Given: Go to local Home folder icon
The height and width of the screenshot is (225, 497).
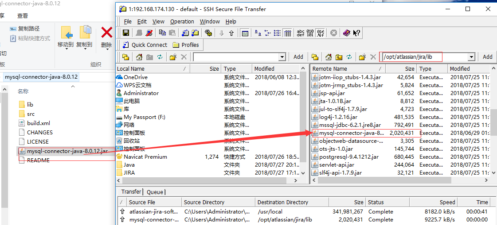Looking at the screenshot, I should pos(139,57).
